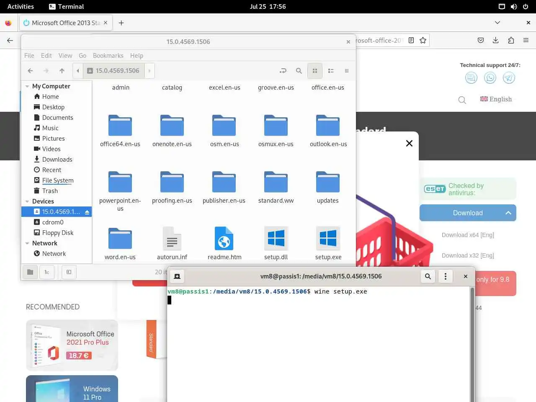Click the Download x32 [Eng] link

pos(468,255)
